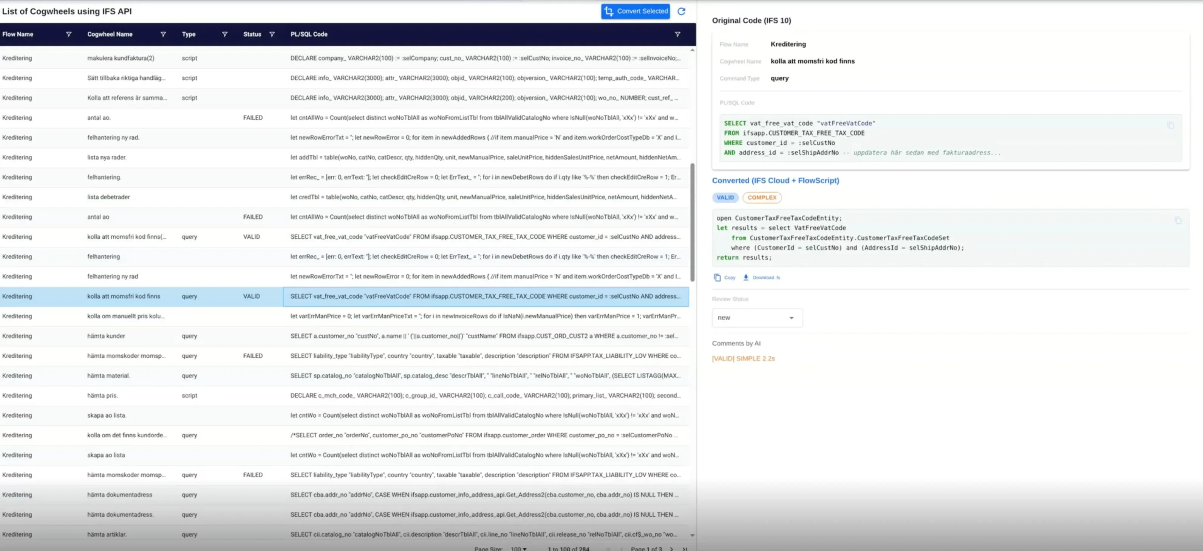Click the COMPLEX badge in Converted section
This screenshot has height=551, width=1203.
coord(762,198)
